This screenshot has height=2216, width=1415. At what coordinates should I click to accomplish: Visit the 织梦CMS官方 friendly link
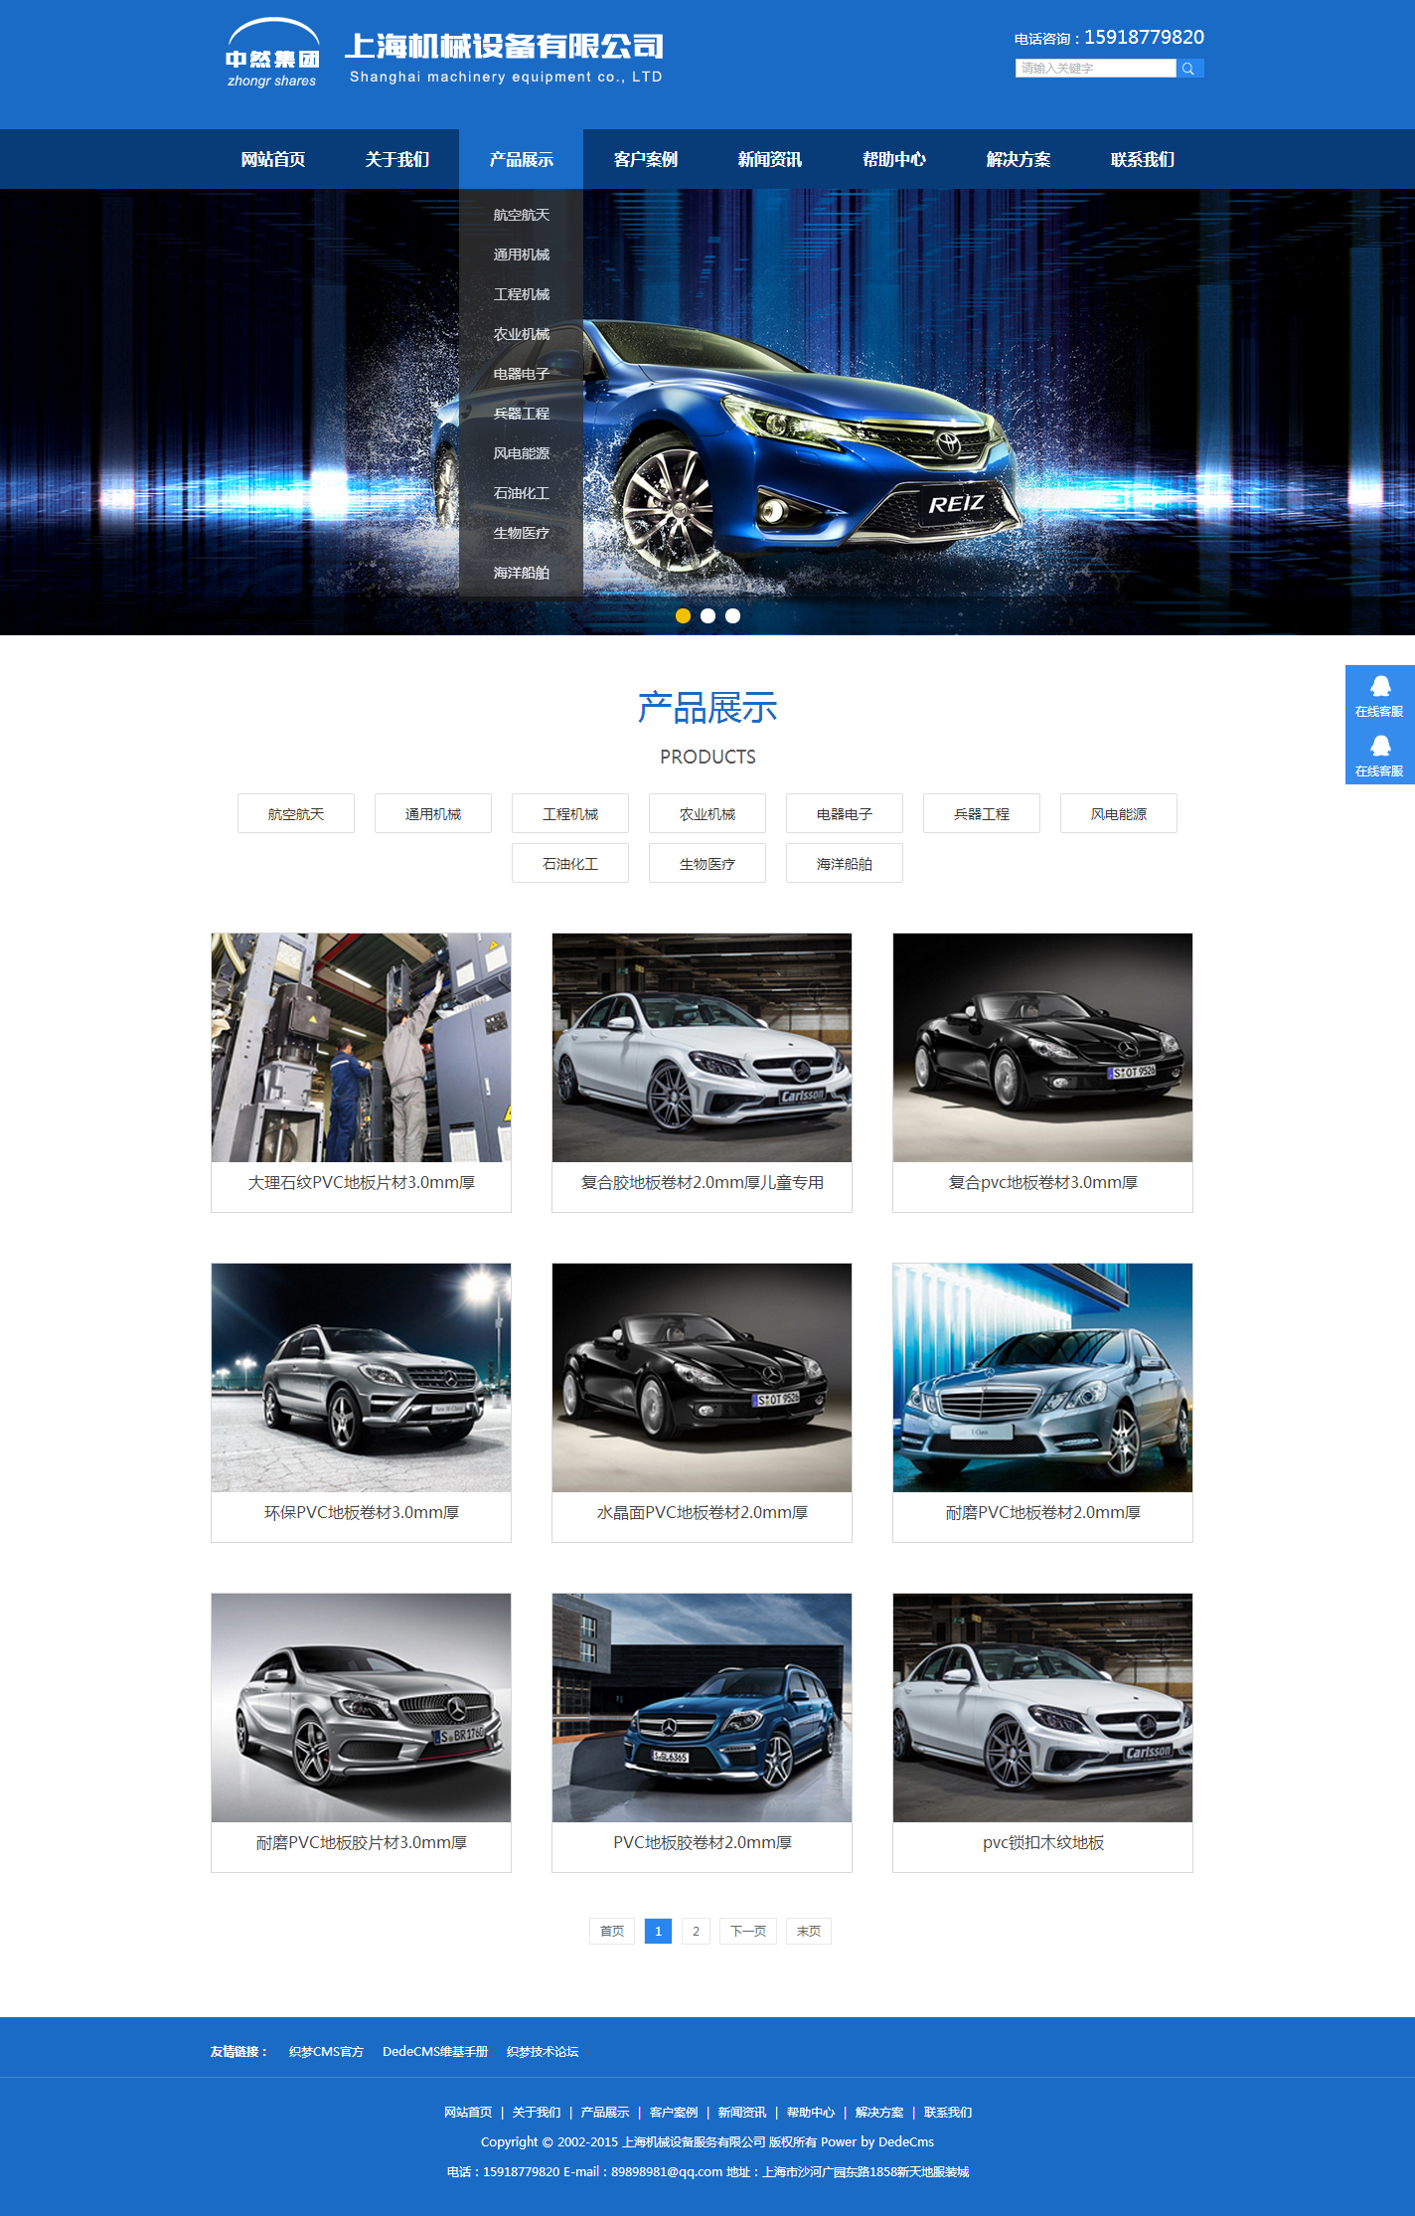coord(326,2051)
